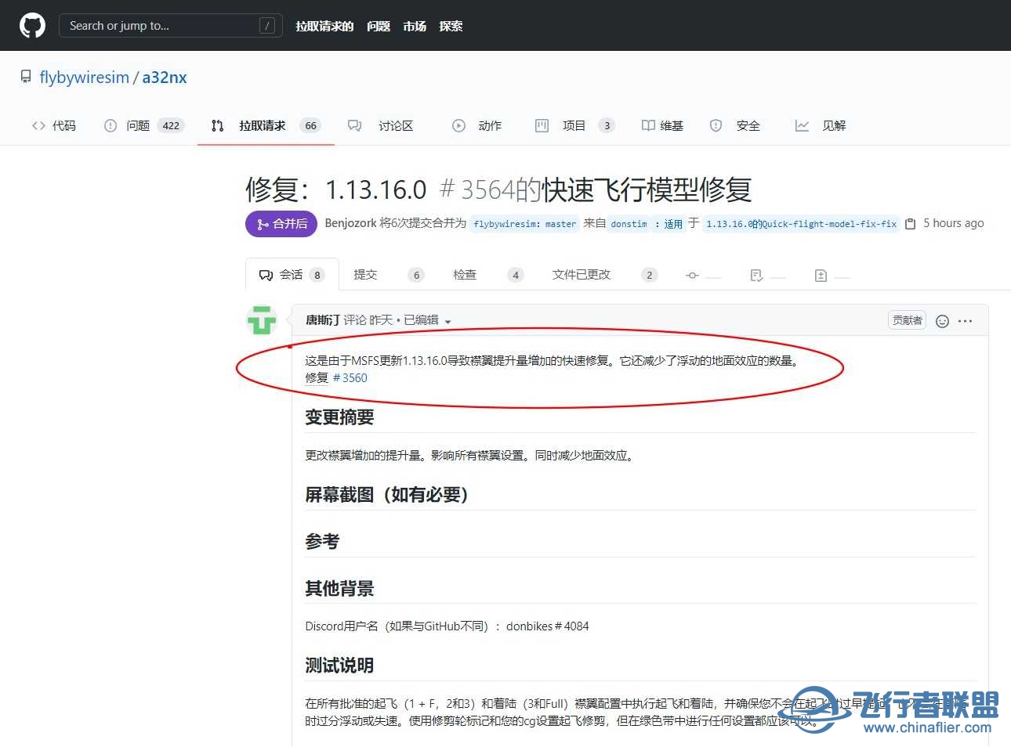Click the 问题 issues circle icon
This screenshot has height=747, width=1011.
[x=111, y=125]
